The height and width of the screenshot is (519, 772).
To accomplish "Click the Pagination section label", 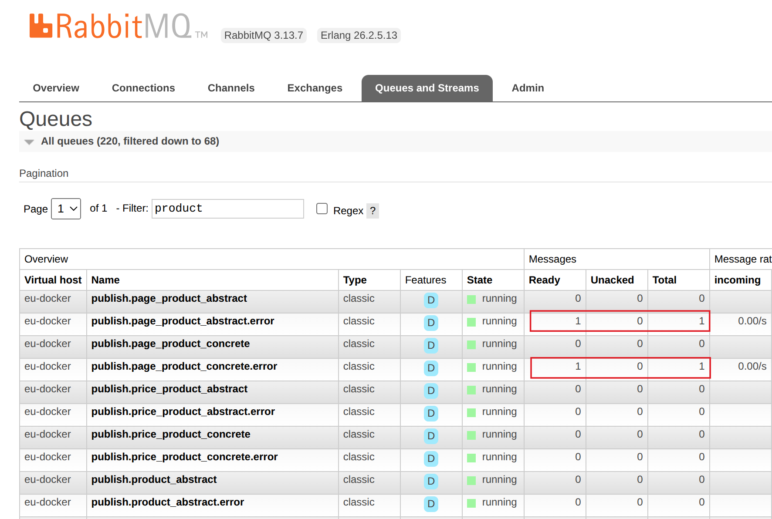I will click(x=44, y=173).
